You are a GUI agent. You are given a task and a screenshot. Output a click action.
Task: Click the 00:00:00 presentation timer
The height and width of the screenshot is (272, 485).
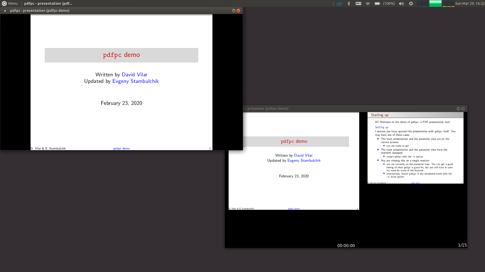coord(346,246)
